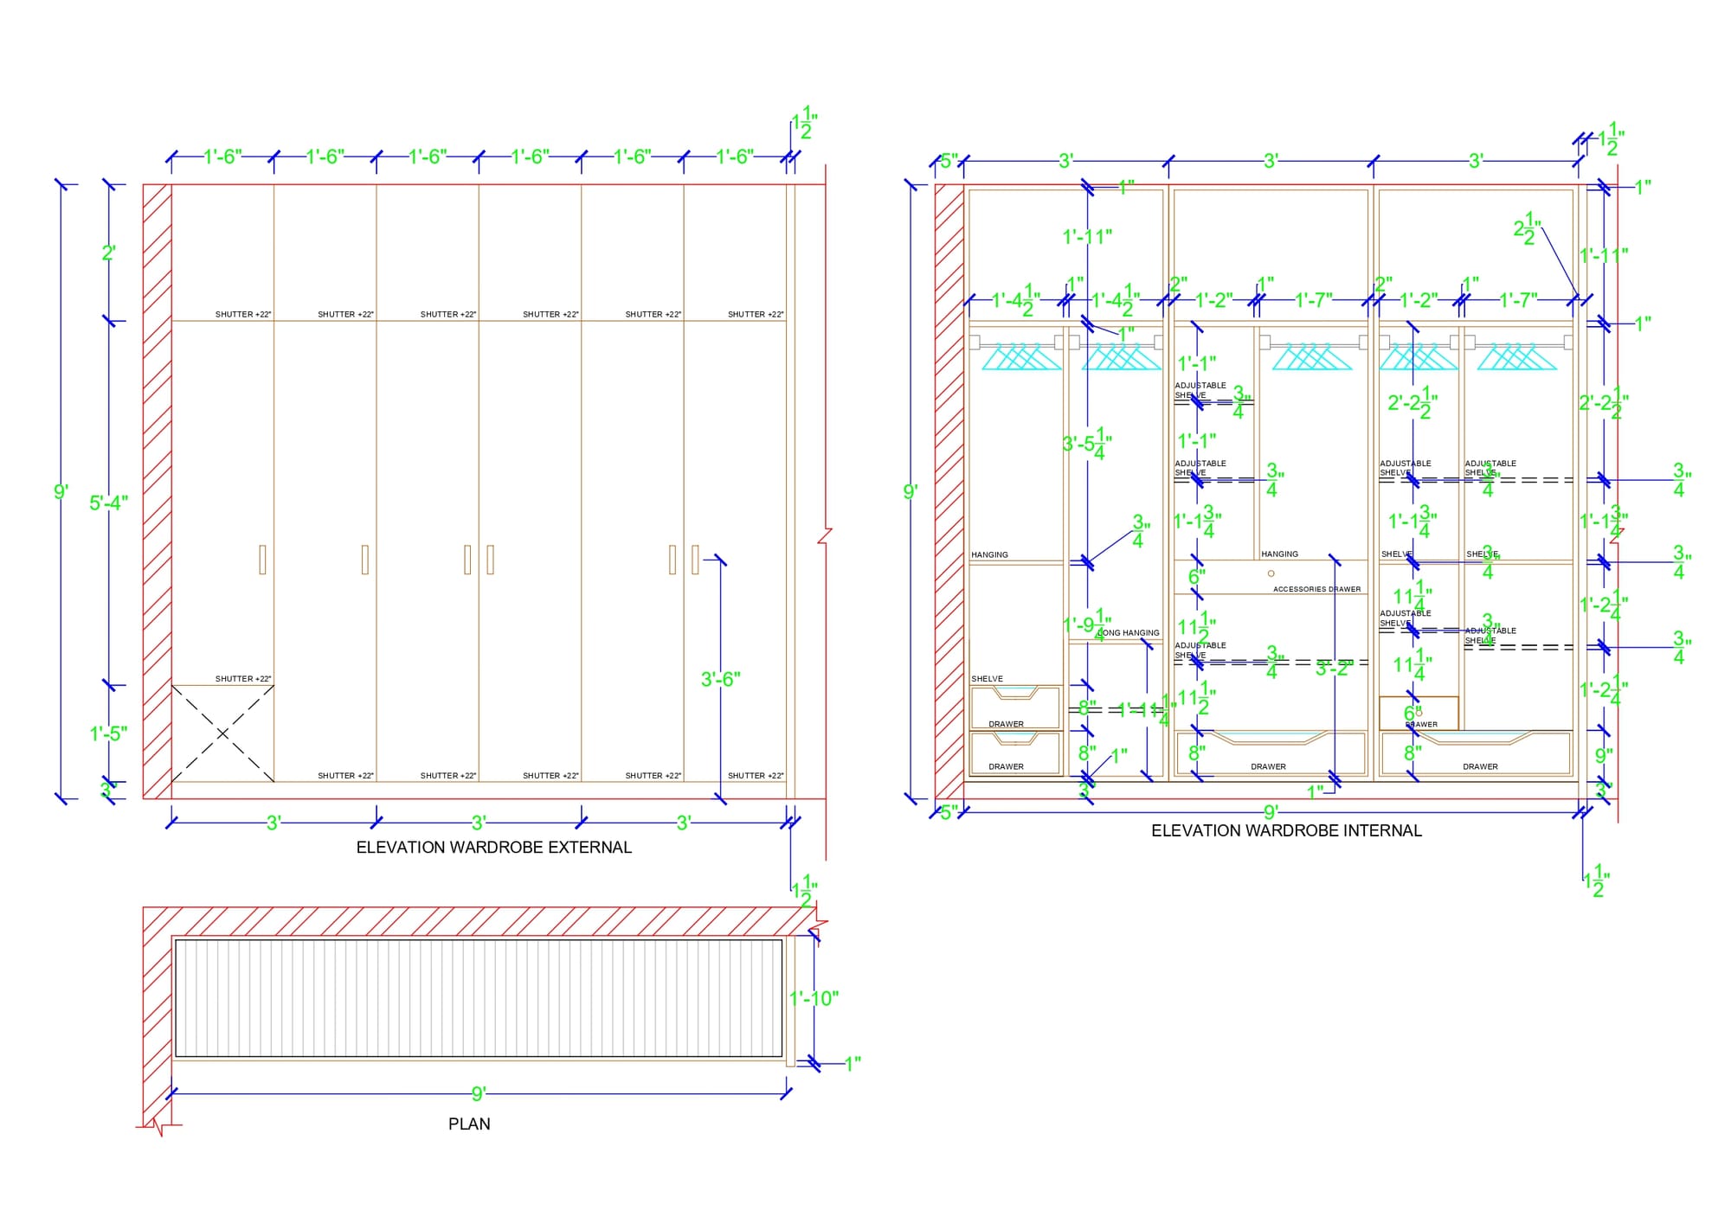Viewport: 1731px width, 1223px height.
Task: Click the HANGING label in left compartment
Action: tap(989, 555)
